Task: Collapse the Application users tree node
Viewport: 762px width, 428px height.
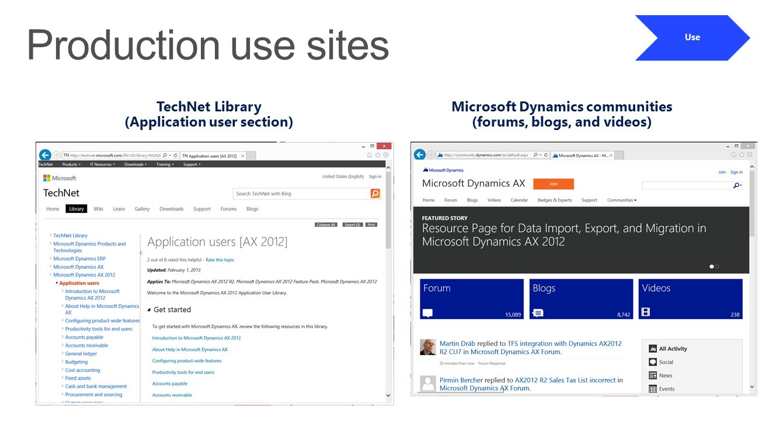Action: (x=57, y=283)
